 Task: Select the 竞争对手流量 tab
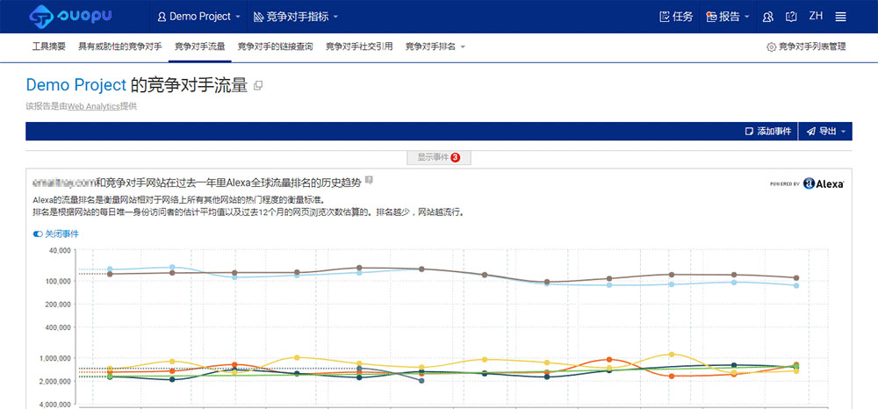[x=200, y=47]
